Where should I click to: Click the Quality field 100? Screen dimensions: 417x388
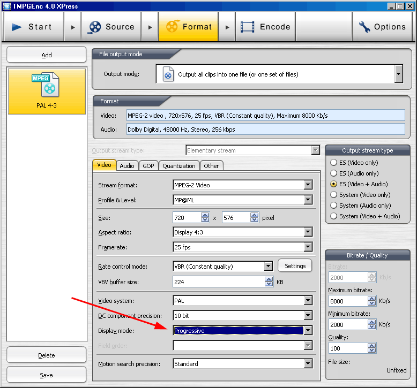click(348, 348)
